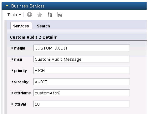Viewport: 151px width, 114px height.
Task: Click the msgId field label
Action: [x=20, y=48]
